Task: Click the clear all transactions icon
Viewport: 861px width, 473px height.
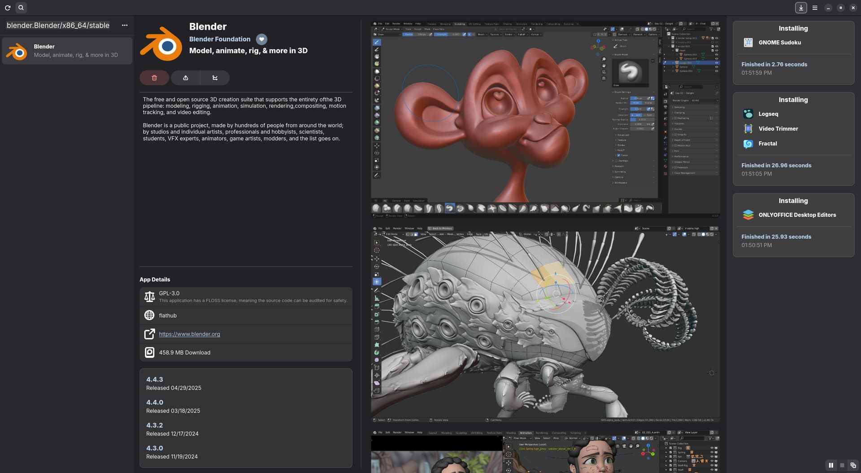Action: pos(853,465)
